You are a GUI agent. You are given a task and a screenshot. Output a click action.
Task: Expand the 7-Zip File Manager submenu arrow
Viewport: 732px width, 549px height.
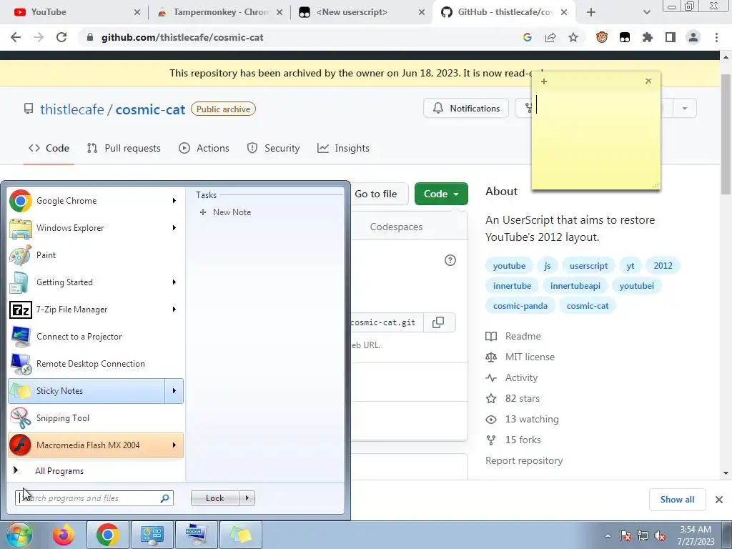tap(174, 309)
